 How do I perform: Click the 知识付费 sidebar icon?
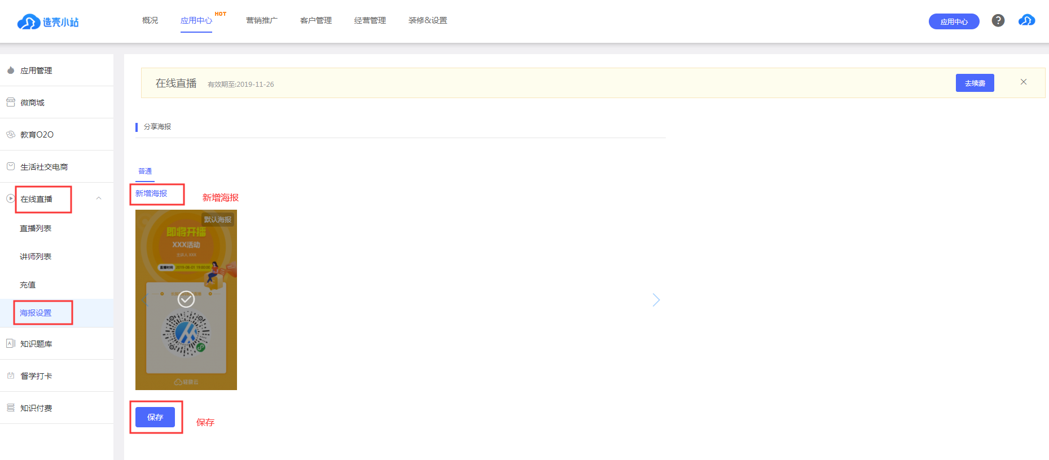pos(11,408)
